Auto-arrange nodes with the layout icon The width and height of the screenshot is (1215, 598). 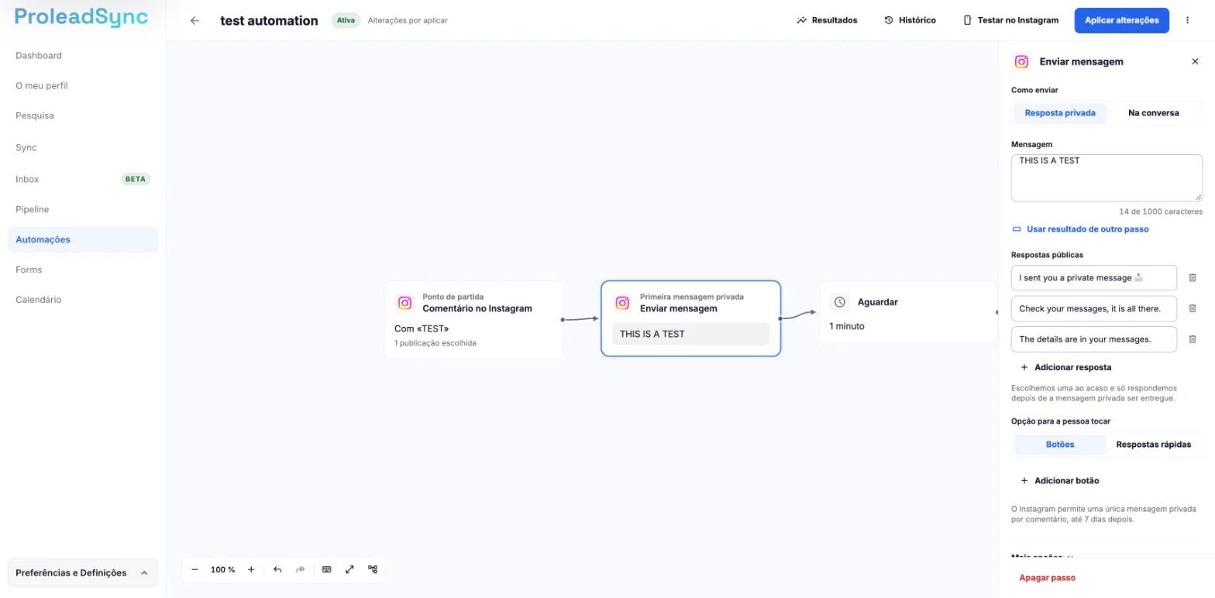pos(373,569)
